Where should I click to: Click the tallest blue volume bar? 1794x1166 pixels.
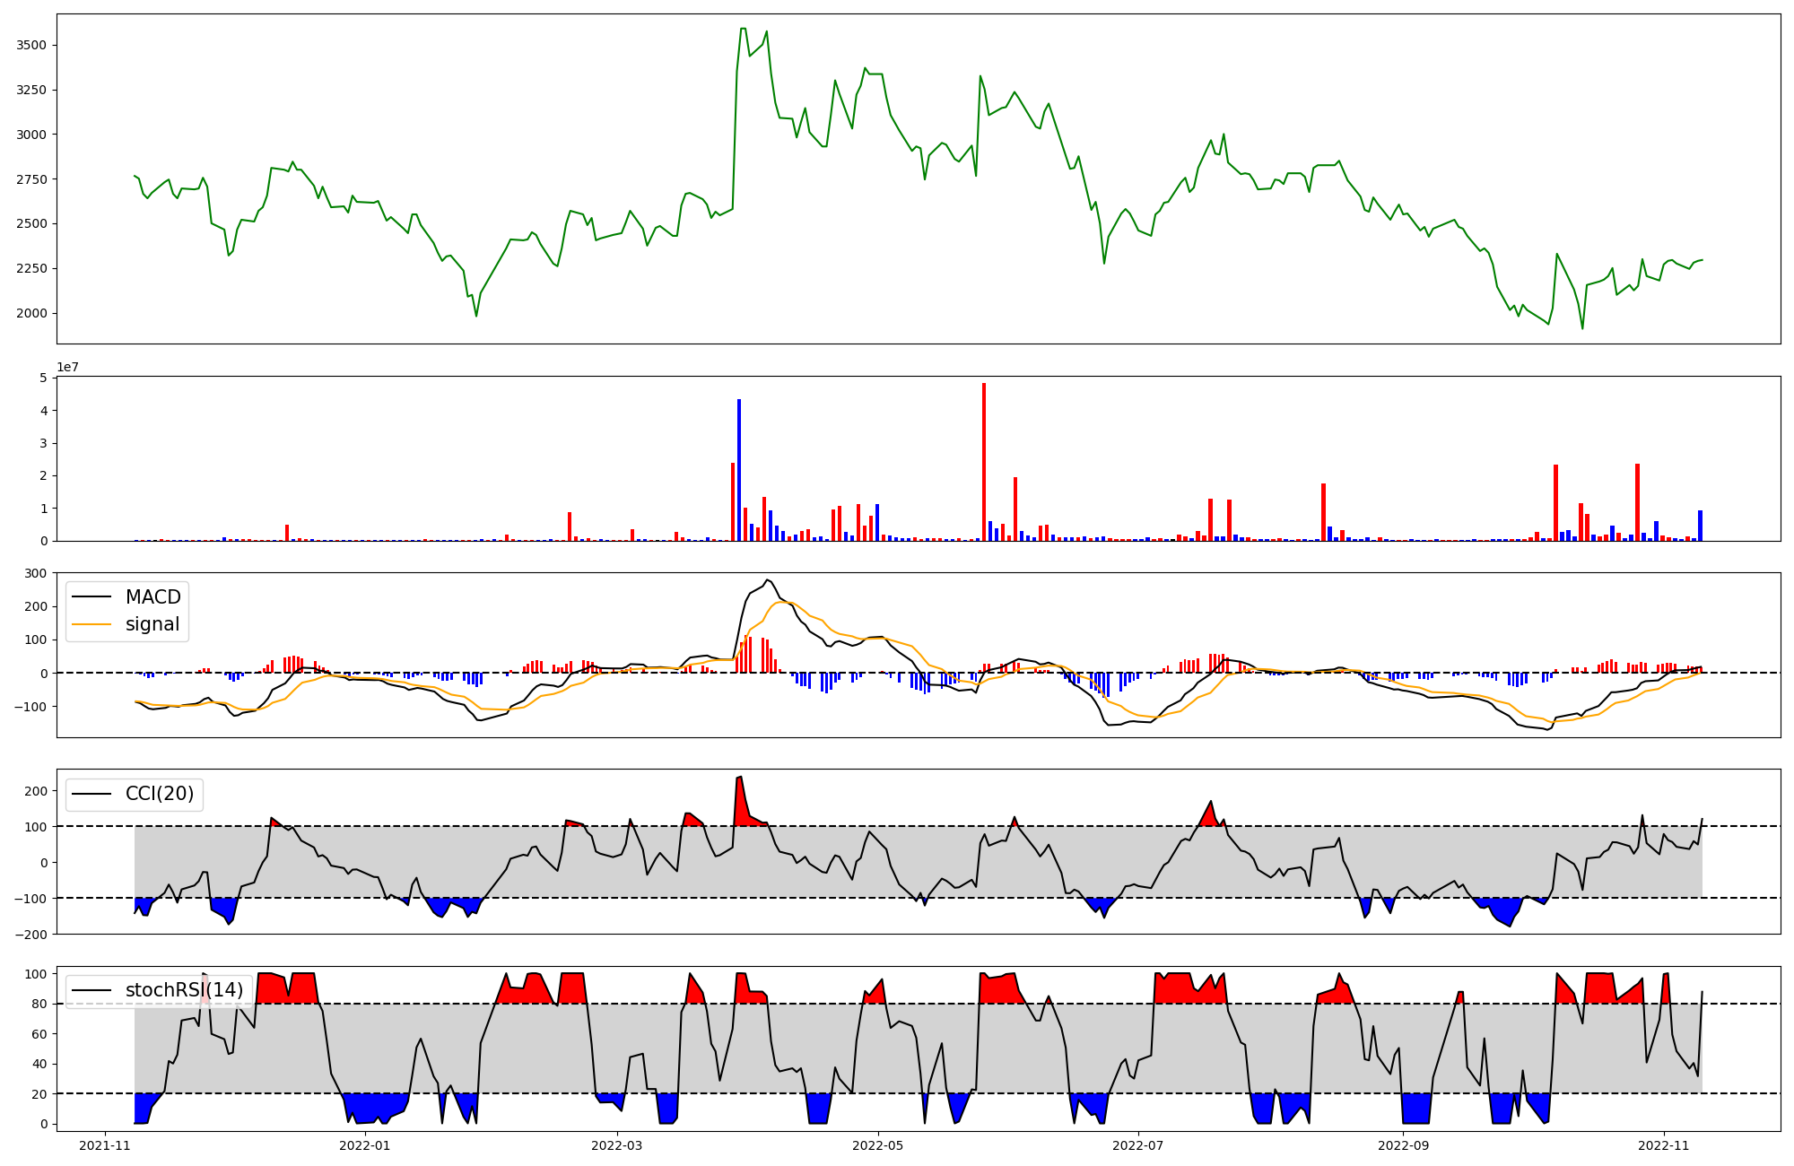[739, 470]
